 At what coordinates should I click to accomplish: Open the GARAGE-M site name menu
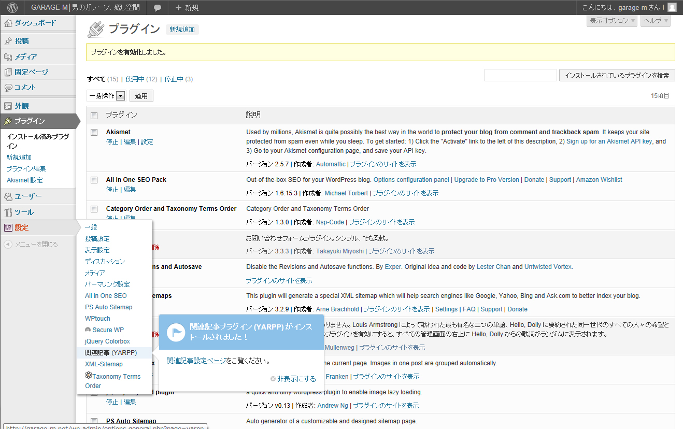[86, 8]
